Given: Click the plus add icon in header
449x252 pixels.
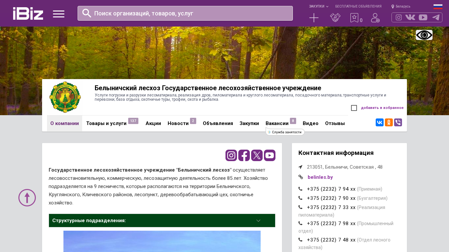Looking at the screenshot, I should 314,18.
